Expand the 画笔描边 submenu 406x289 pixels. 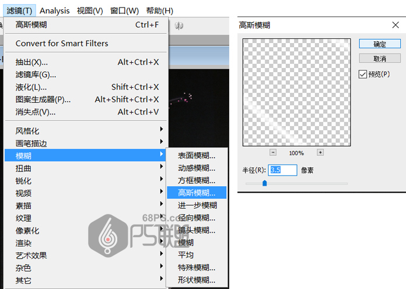tap(86, 143)
